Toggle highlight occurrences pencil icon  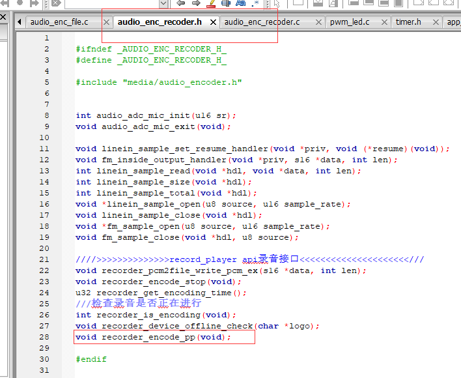(x=211, y=3)
